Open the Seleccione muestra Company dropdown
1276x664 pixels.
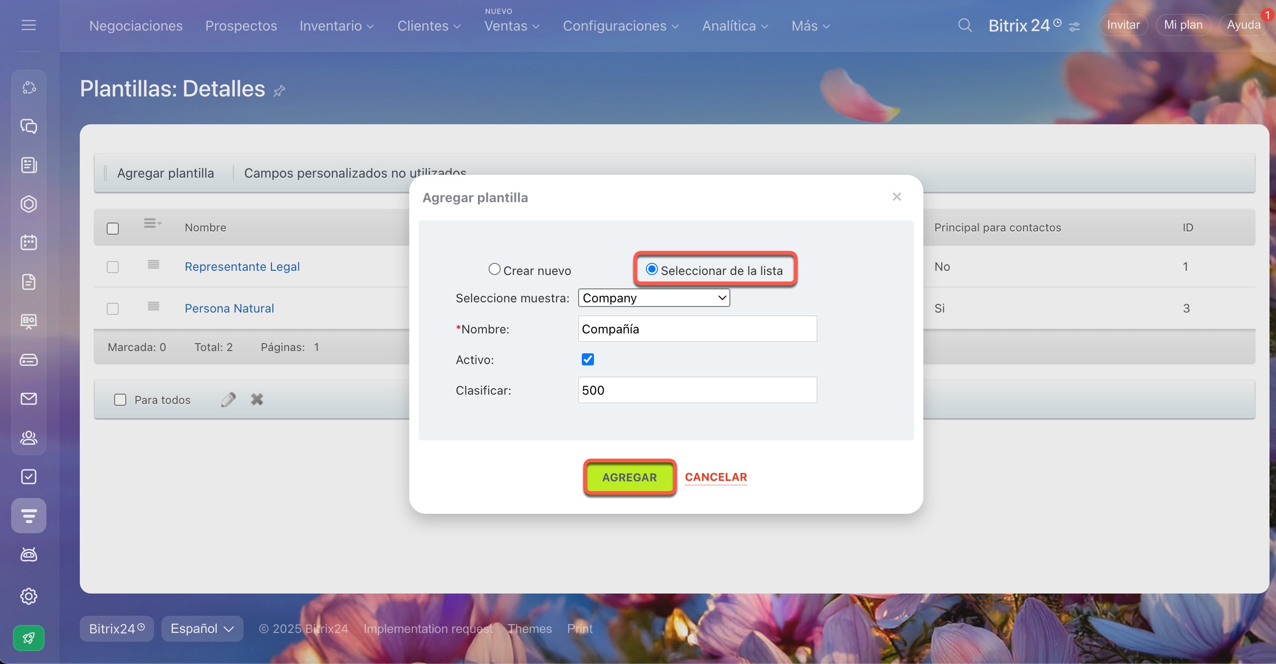(654, 298)
